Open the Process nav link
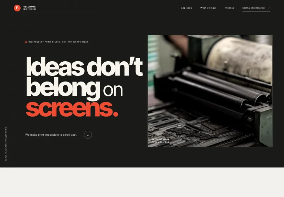284x197 pixels. coord(229,8)
